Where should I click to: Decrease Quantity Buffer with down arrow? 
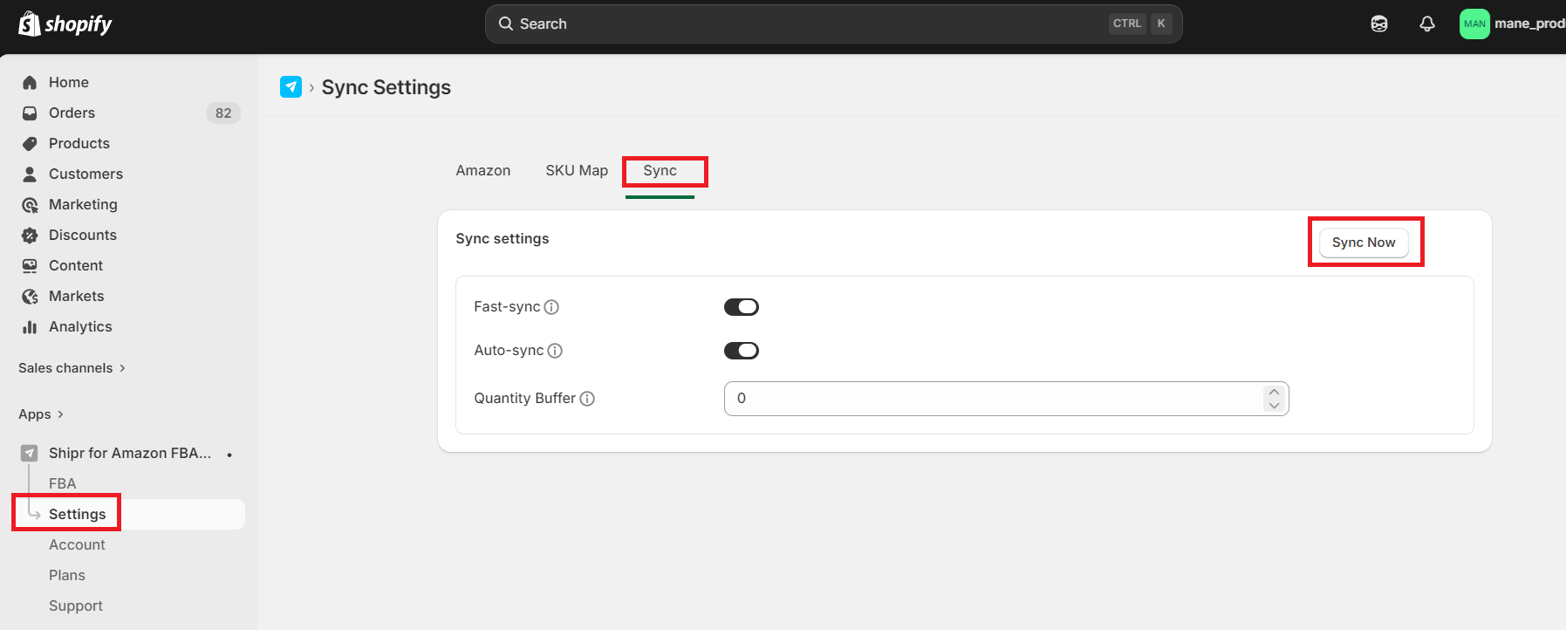tap(1274, 405)
